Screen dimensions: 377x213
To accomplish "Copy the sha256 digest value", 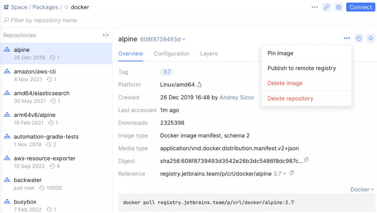I will [306, 161].
